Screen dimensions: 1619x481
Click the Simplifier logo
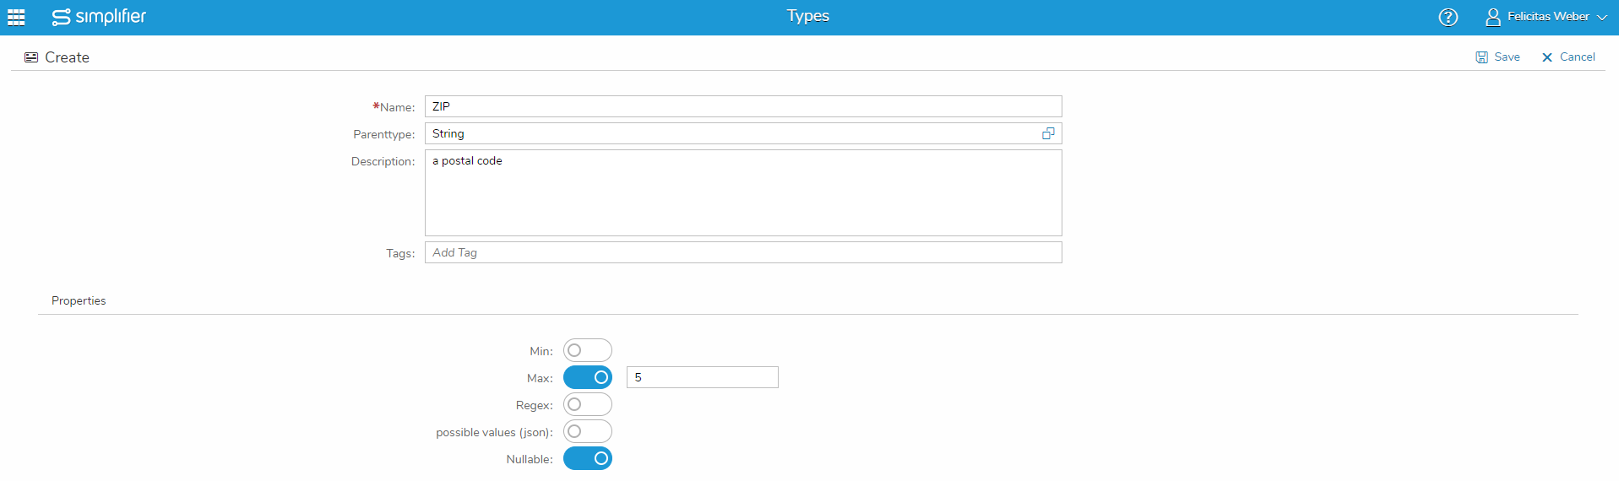[x=99, y=17]
